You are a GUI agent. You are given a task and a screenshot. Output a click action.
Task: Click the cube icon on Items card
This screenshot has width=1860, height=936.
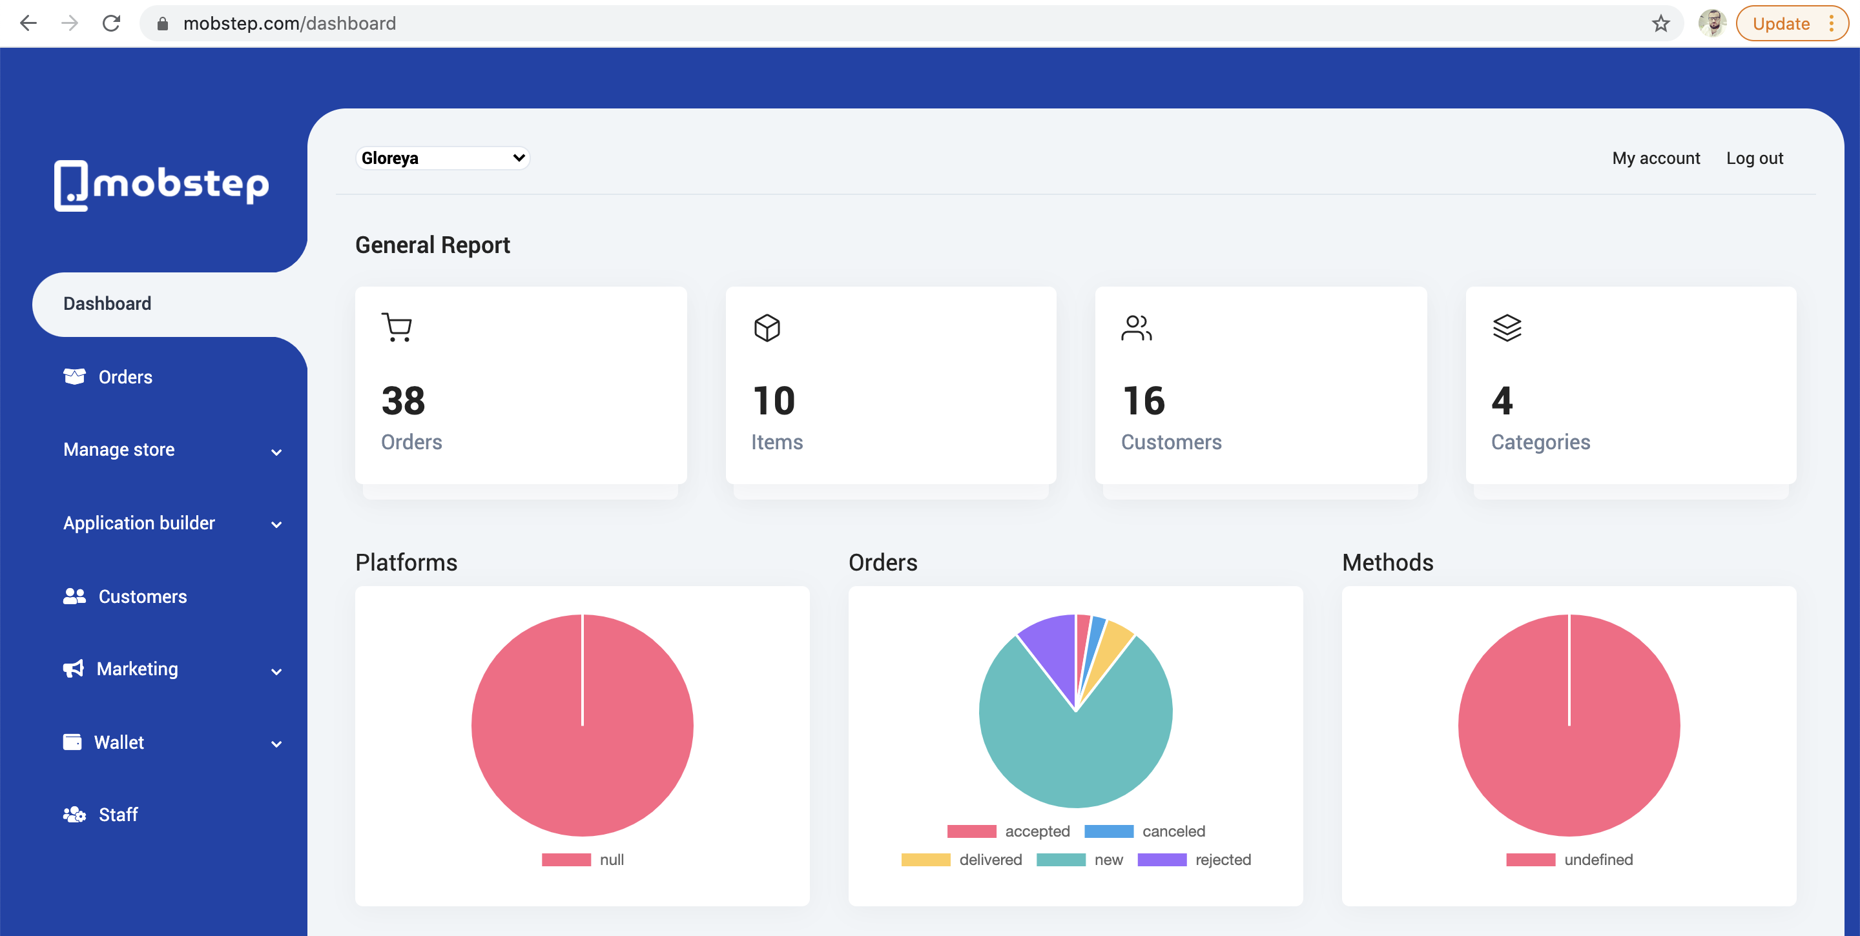click(767, 328)
